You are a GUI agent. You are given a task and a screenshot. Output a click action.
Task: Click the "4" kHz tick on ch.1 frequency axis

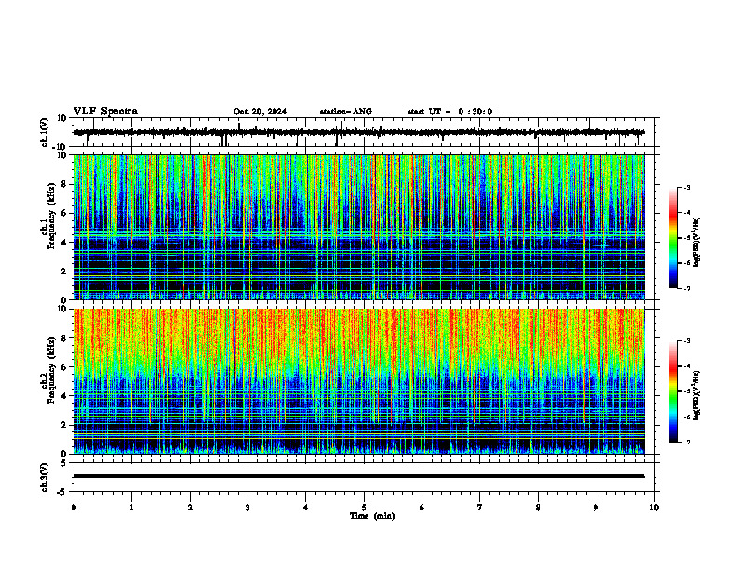coord(64,243)
